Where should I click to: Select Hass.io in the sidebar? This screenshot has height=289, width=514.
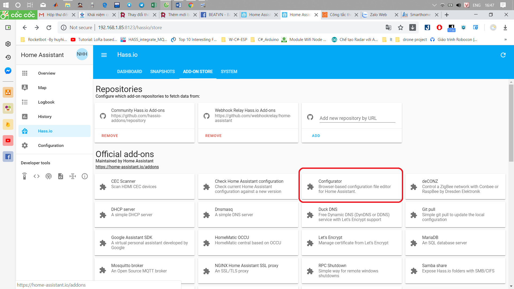[x=54, y=131]
